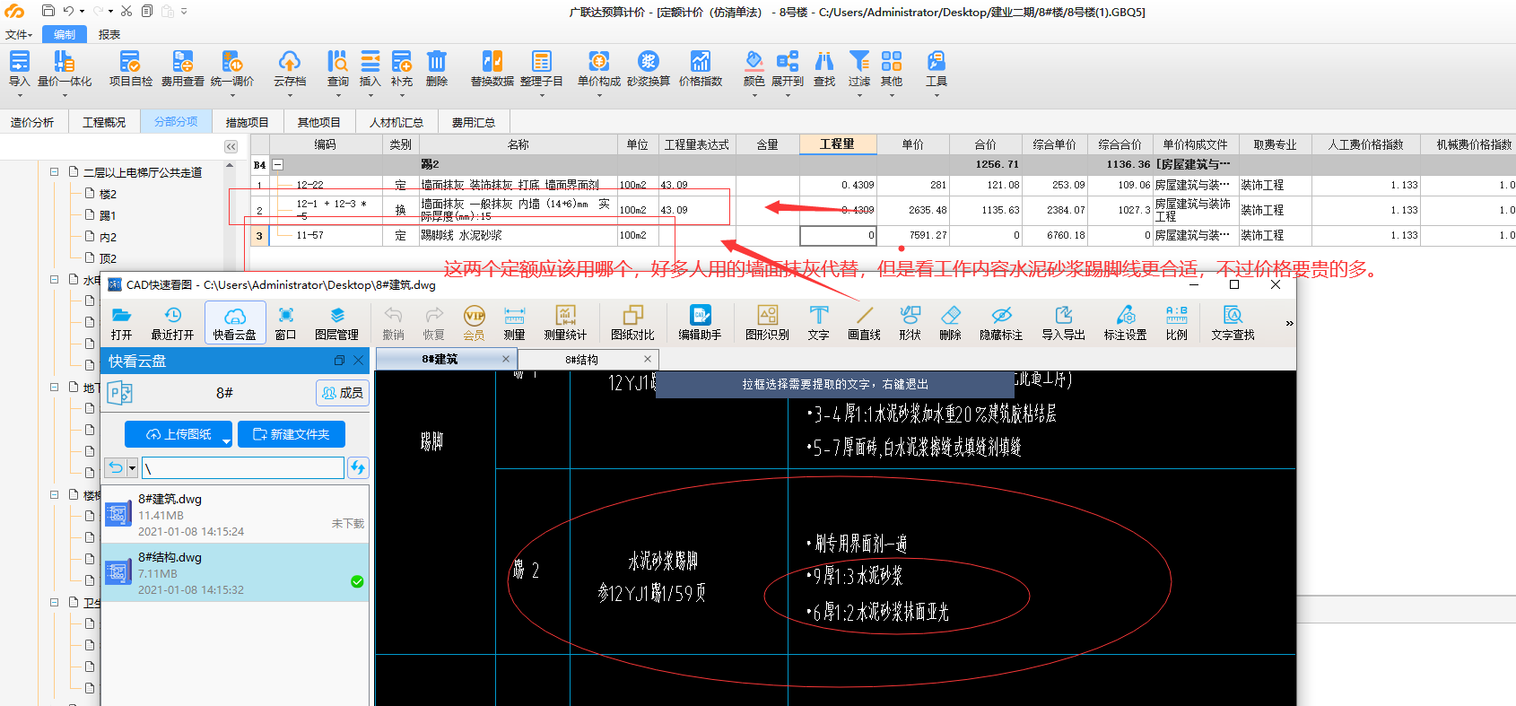The height and width of the screenshot is (706, 1516).
Task: Close the 8#建筑 drawing tab
Action: (x=506, y=358)
